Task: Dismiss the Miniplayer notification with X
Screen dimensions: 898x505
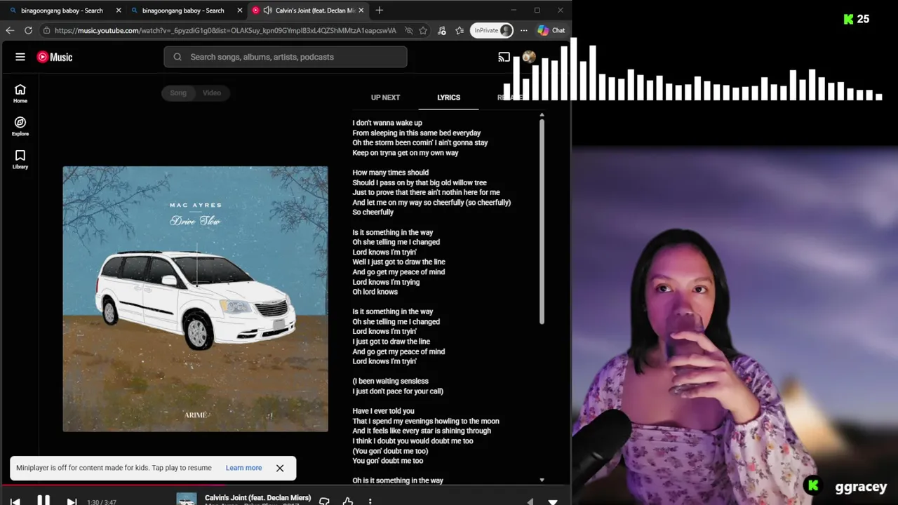Action: point(280,468)
